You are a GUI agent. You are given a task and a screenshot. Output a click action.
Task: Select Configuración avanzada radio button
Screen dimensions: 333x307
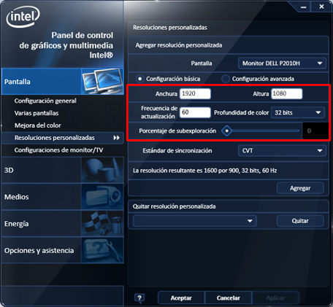[x=226, y=79]
